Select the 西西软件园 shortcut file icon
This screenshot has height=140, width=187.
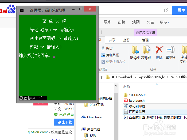(126, 117)
